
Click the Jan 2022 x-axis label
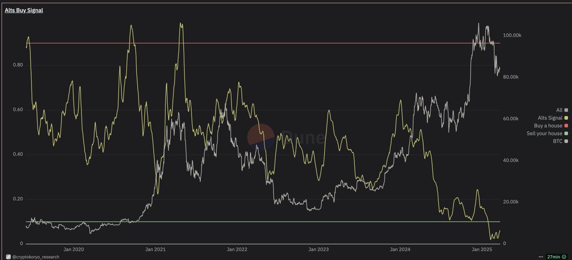(237, 249)
